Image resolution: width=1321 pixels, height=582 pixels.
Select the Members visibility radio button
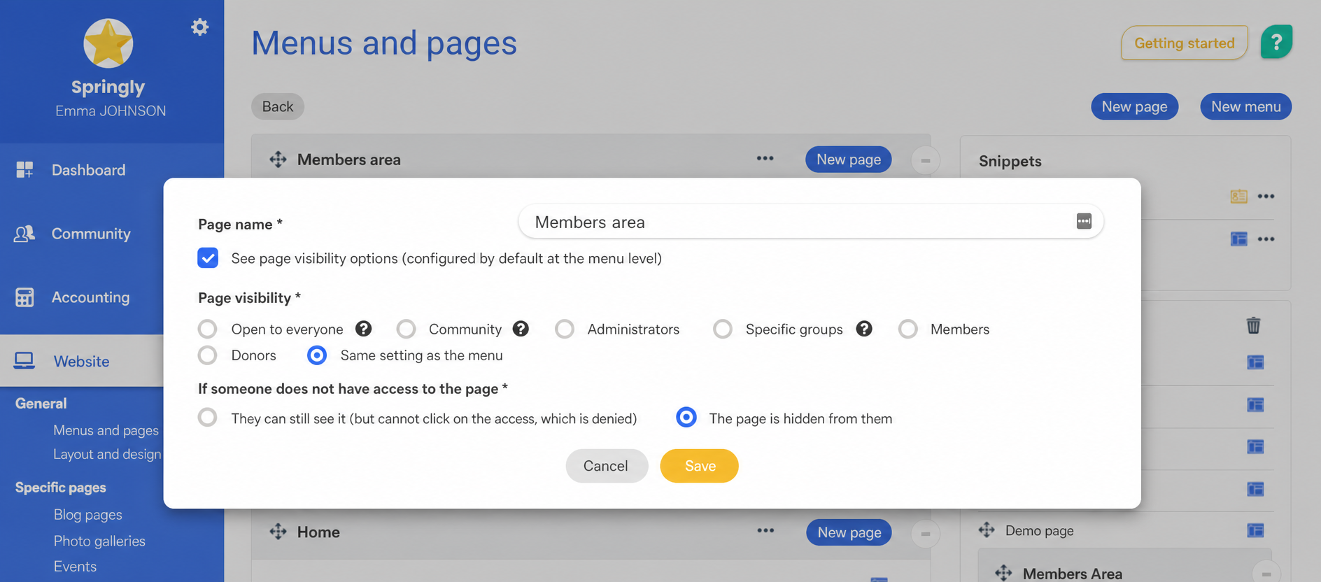coord(907,329)
